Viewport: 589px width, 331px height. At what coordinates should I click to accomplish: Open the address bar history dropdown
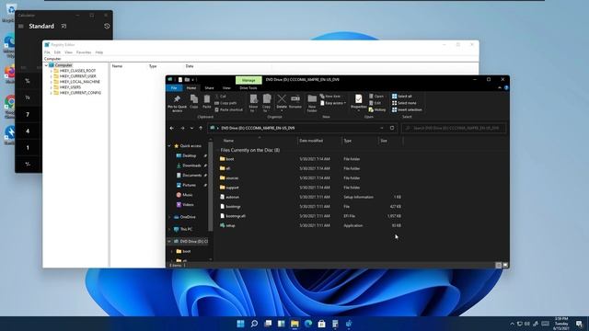(x=382, y=128)
